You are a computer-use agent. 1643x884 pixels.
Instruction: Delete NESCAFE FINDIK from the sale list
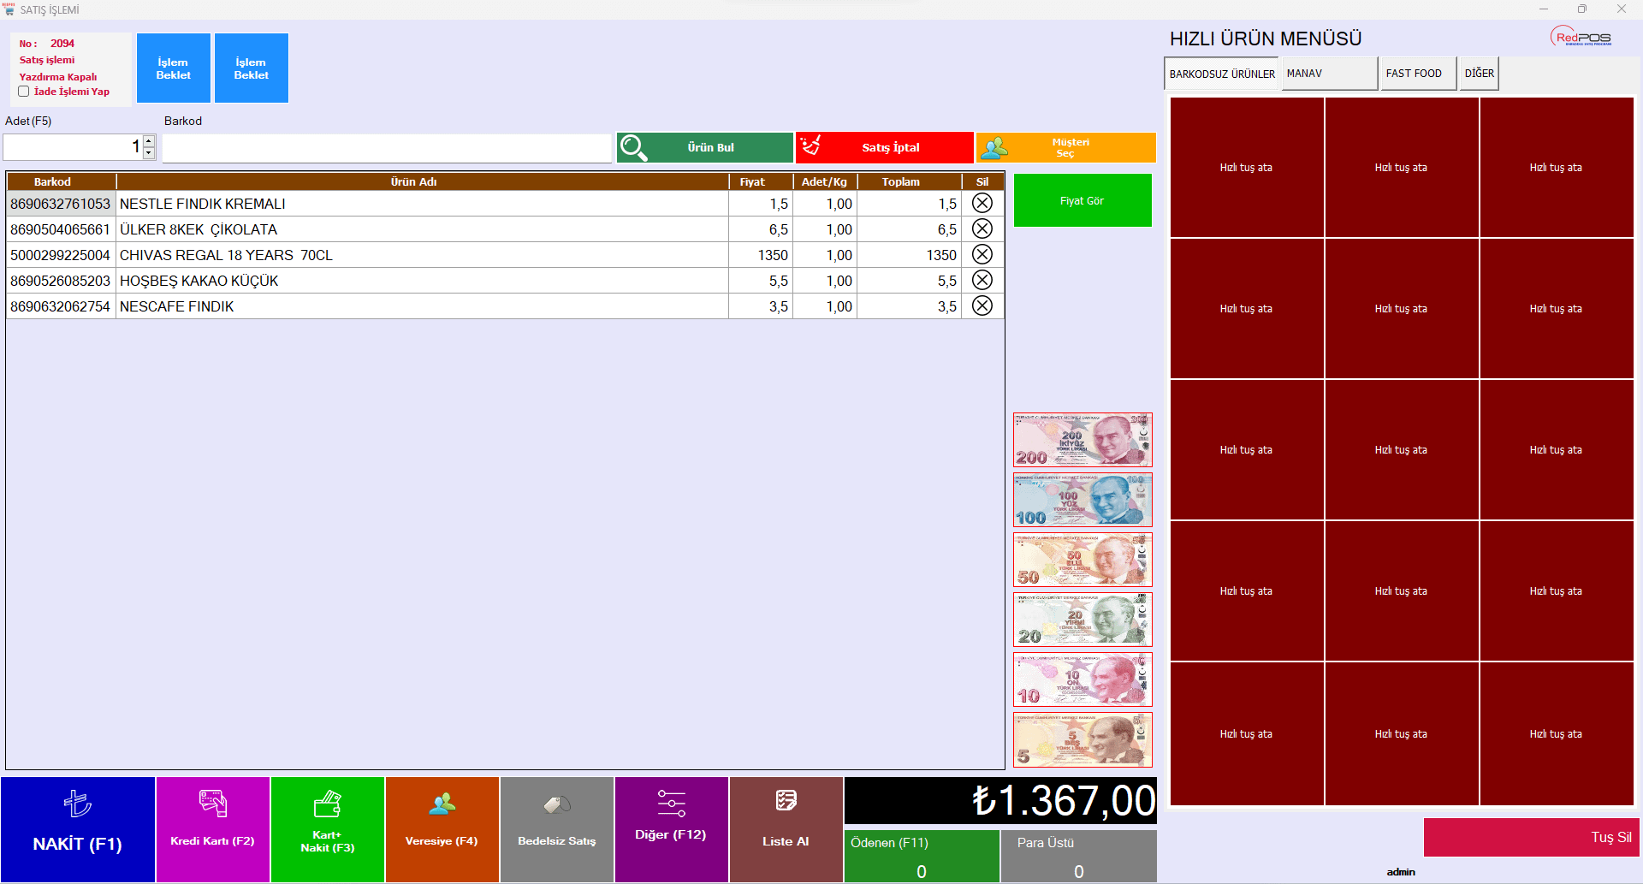click(x=982, y=306)
